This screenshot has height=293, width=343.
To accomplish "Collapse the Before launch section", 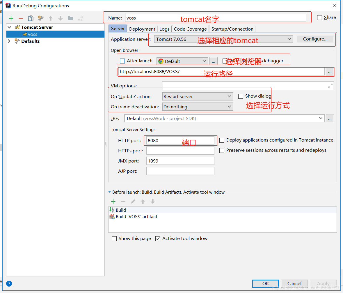I will click(x=110, y=192).
